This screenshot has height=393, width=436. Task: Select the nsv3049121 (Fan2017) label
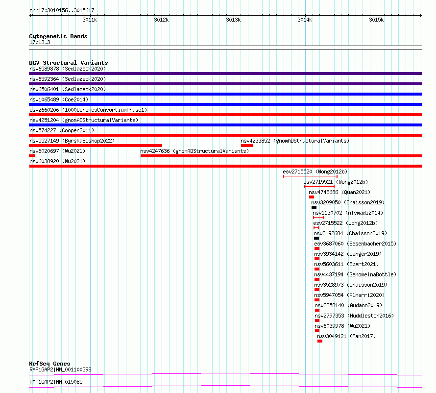[346, 336]
